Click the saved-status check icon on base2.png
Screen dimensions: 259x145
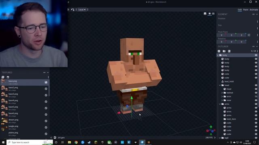46,89
